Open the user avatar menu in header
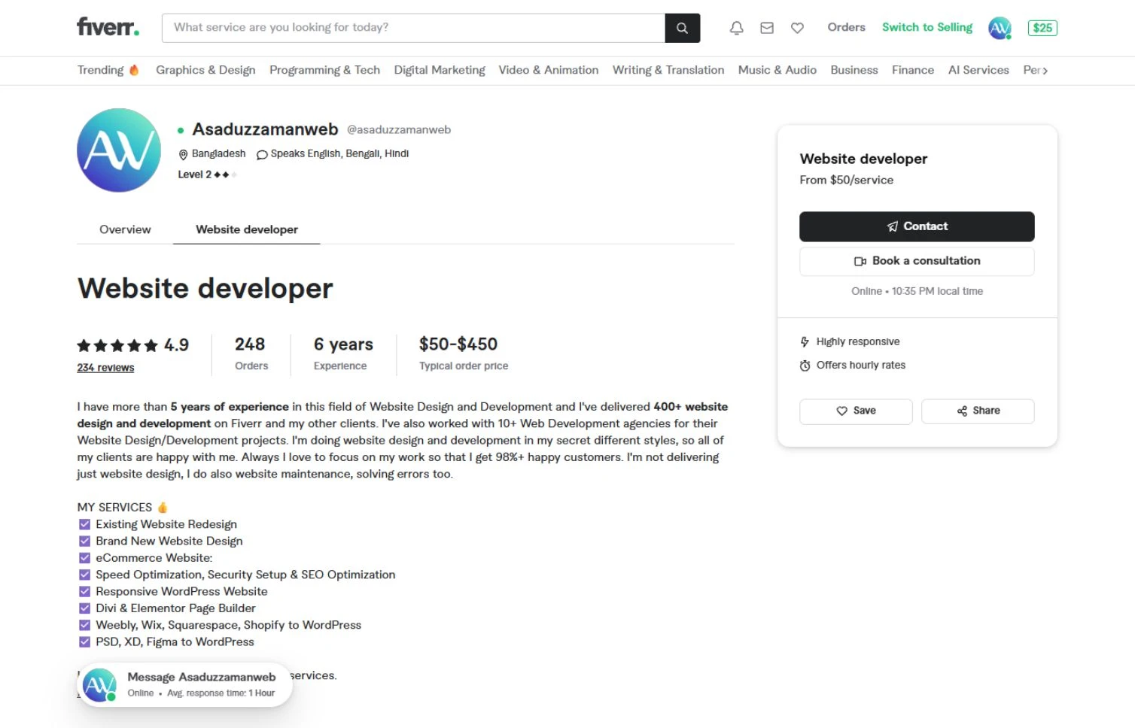This screenshot has height=728, width=1135. [x=1000, y=28]
